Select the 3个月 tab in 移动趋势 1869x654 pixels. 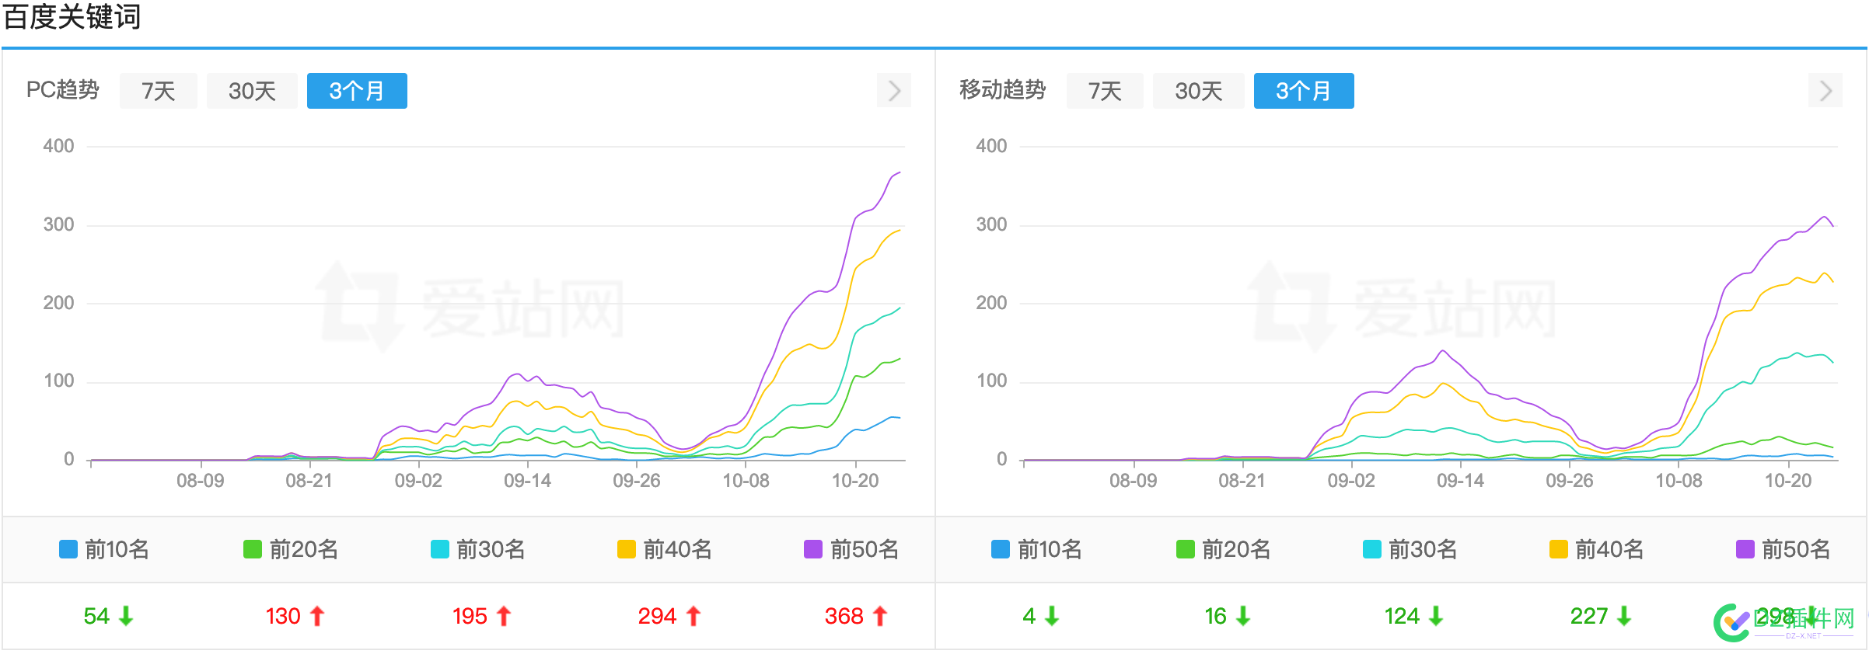pos(1304,91)
